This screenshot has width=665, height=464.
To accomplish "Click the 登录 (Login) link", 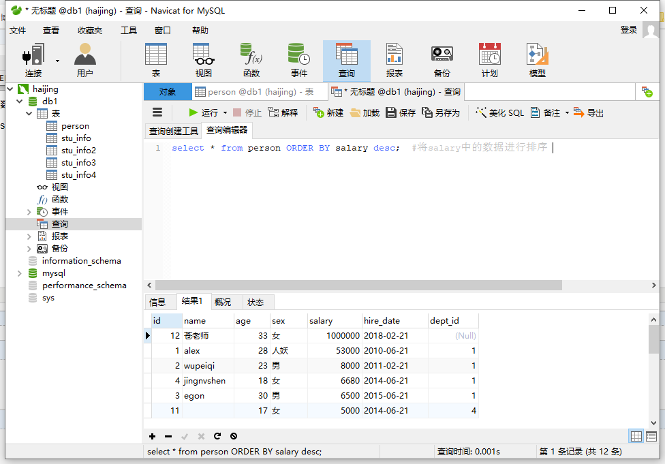I will coord(628,30).
